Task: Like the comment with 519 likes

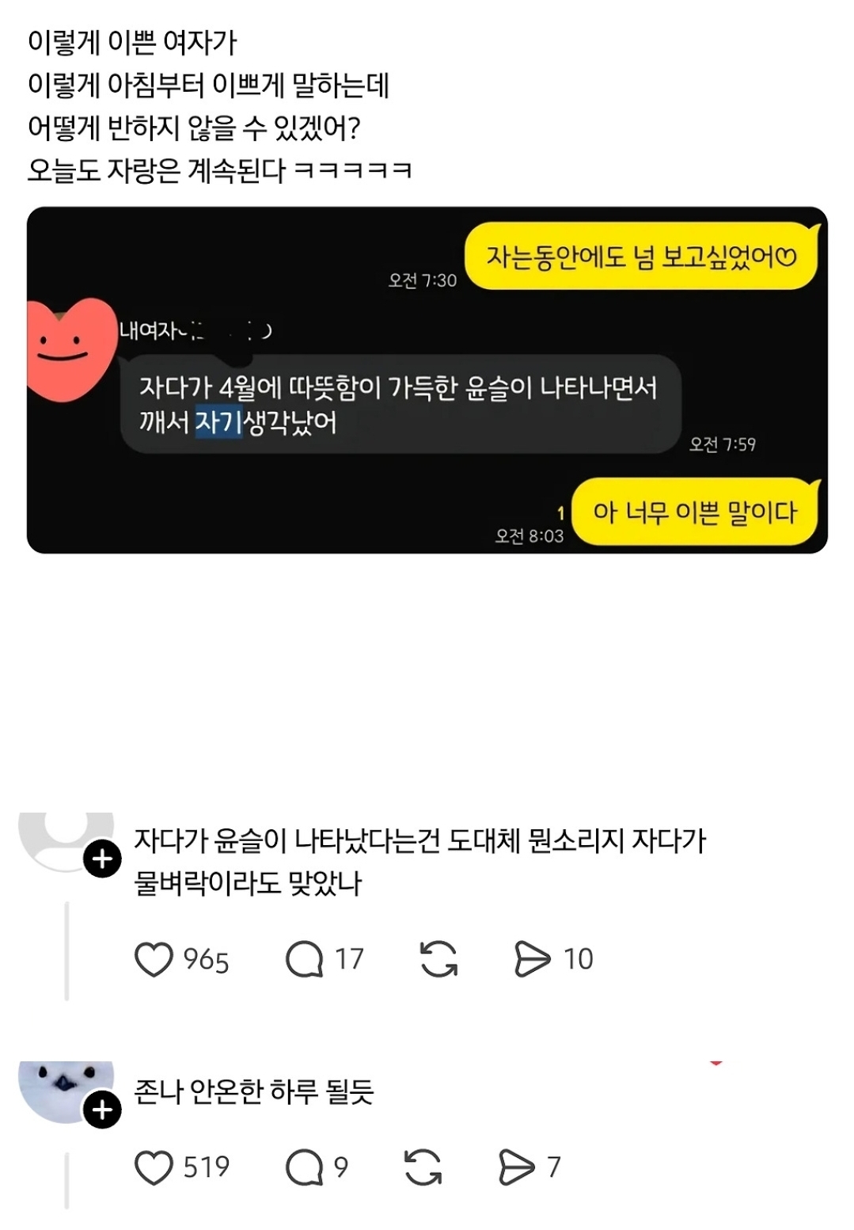Action: tap(154, 1167)
